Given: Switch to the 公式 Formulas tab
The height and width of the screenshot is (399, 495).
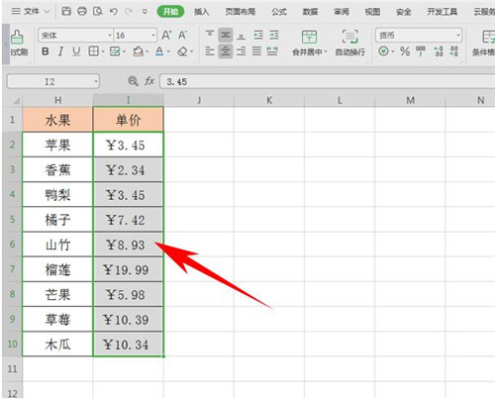Looking at the screenshot, I should [x=279, y=12].
